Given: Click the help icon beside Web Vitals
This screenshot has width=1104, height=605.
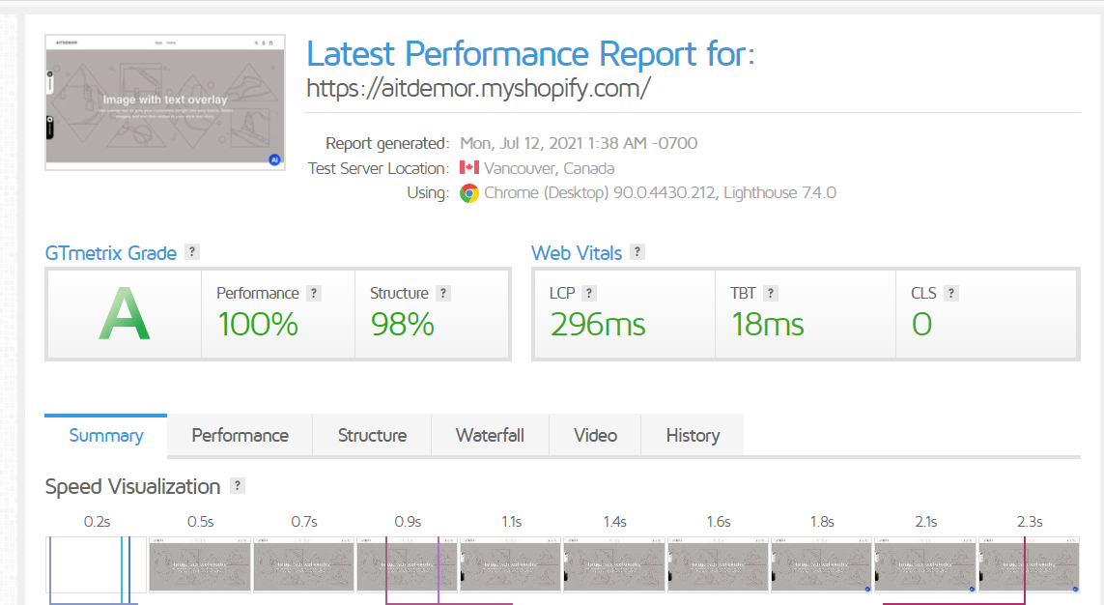Looking at the screenshot, I should [x=637, y=252].
